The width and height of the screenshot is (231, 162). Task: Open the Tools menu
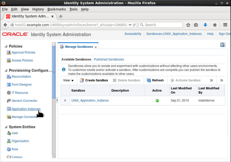point(73,9)
